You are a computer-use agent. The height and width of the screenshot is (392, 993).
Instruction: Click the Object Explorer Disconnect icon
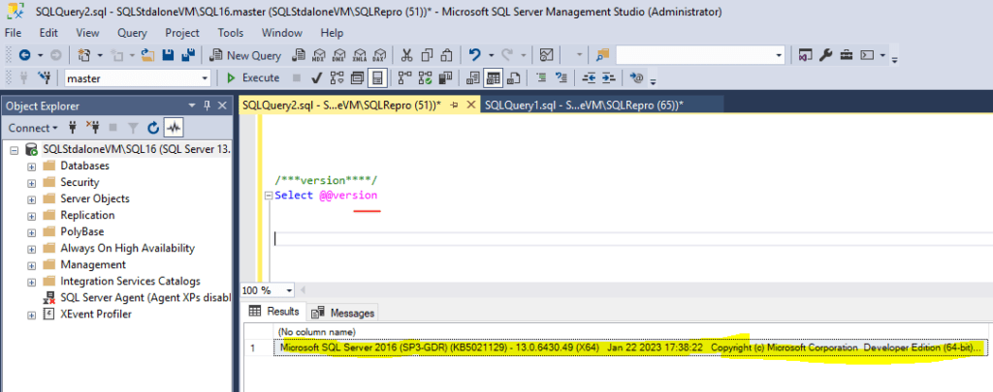pyautogui.click(x=92, y=128)
